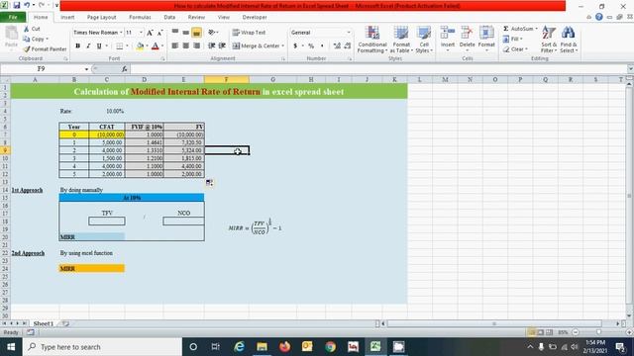Screen dimensions: 634x356
Task: Open the Windows Start menu
Action: [11, 347]
